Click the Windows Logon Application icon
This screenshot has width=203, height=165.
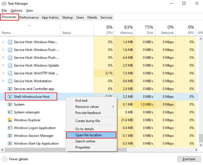(x=10, y=128)
